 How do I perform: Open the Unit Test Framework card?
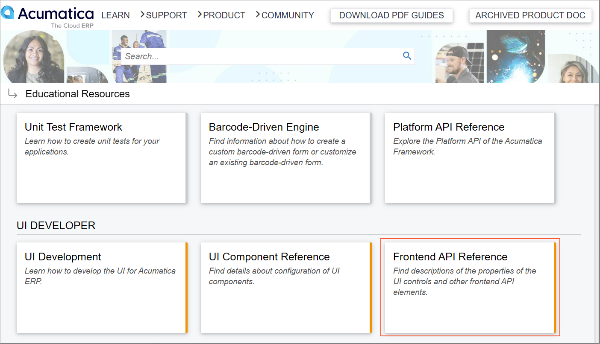point(101,158)
